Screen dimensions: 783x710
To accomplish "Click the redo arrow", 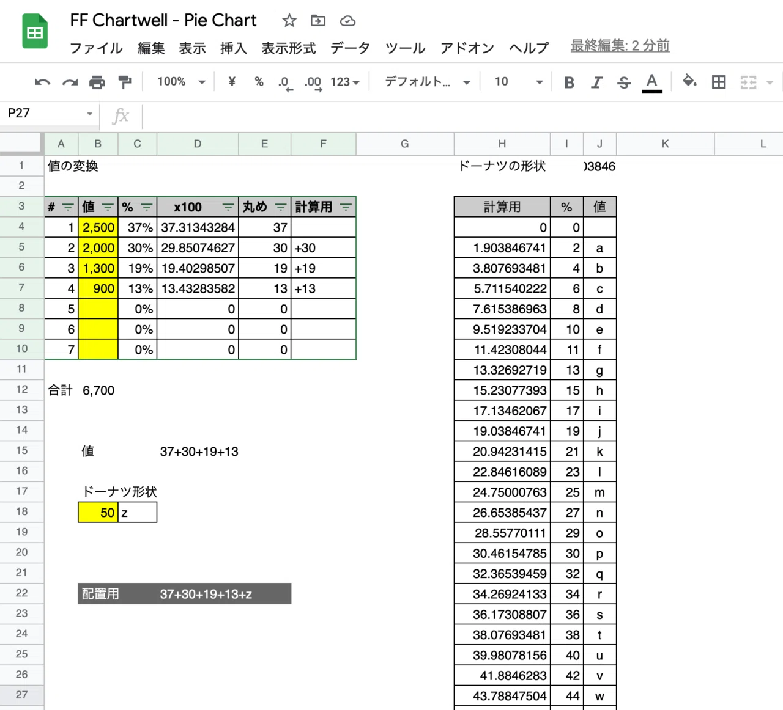I will point(70,82).
